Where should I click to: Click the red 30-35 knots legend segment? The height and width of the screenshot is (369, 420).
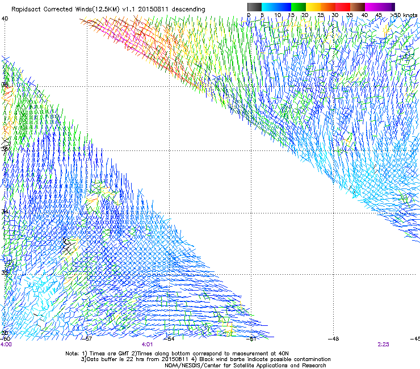point(343,7)
